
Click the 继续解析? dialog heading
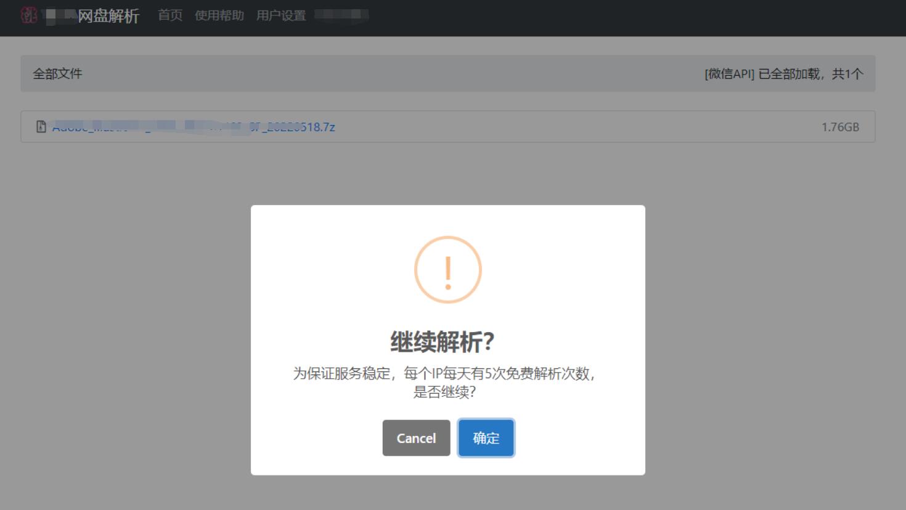click(442, 342)
